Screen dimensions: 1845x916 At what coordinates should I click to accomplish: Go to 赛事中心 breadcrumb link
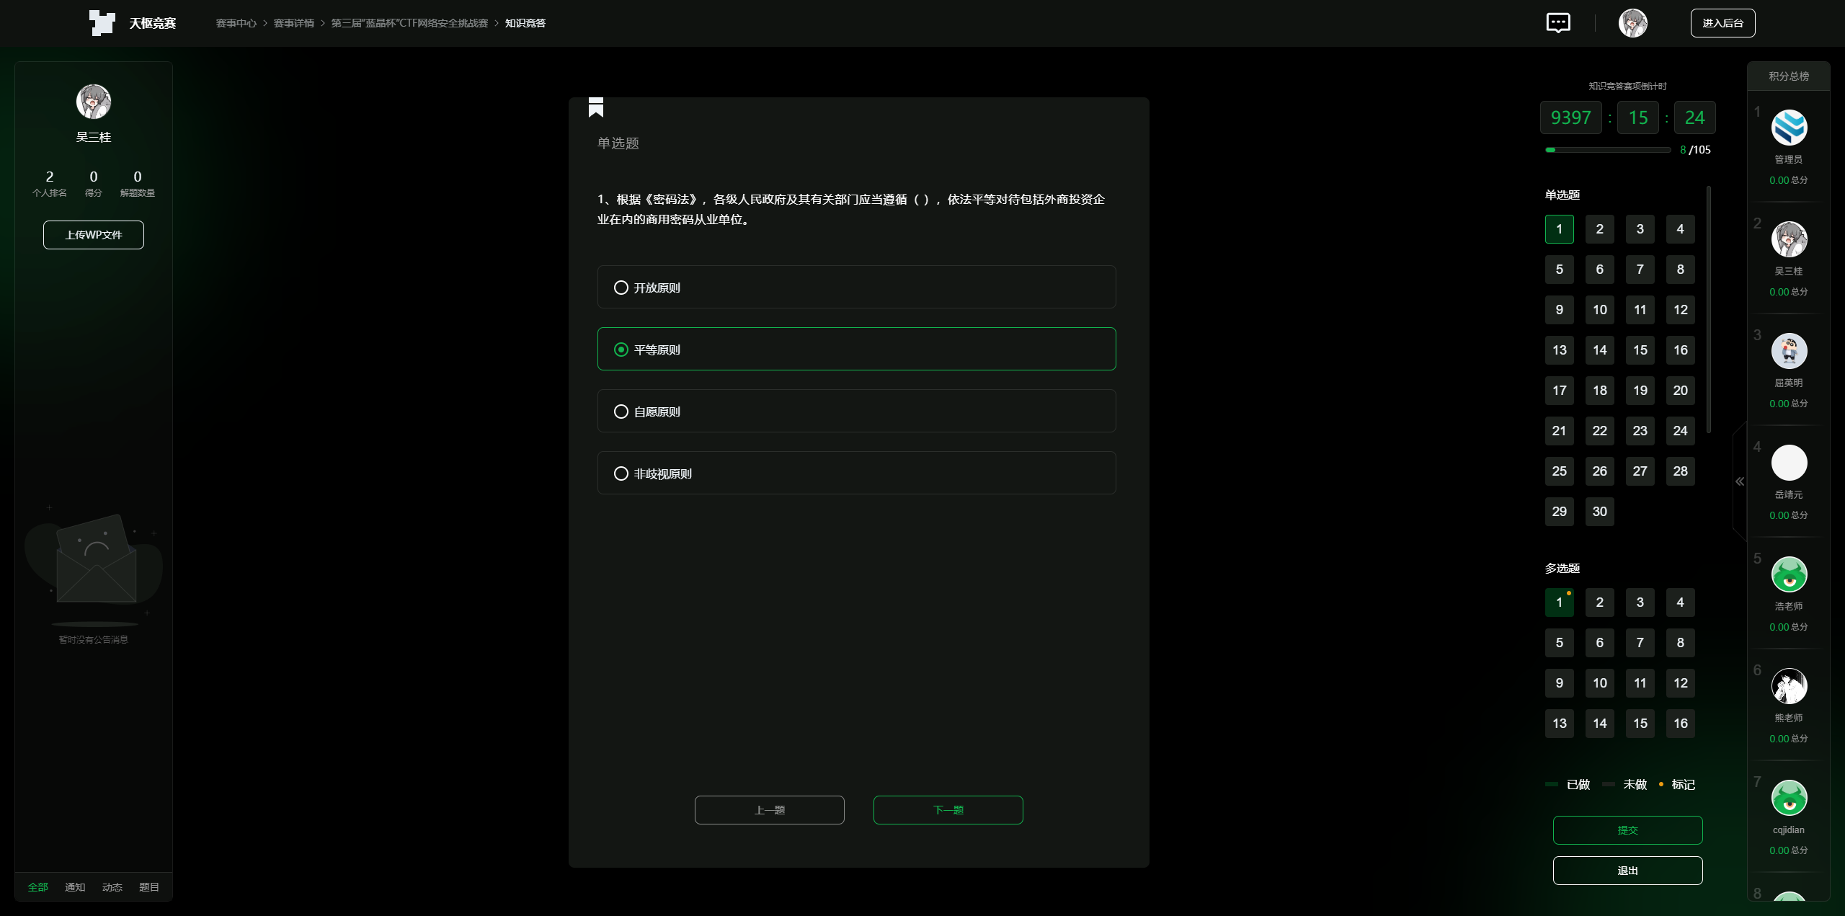coord(236,23)
